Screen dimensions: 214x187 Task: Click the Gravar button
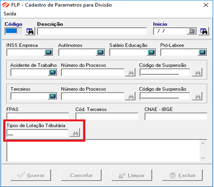pyautogui.click(x=31, y=175)
